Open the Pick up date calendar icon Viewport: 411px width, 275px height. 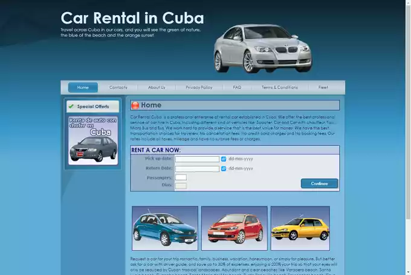pos(224,159)
